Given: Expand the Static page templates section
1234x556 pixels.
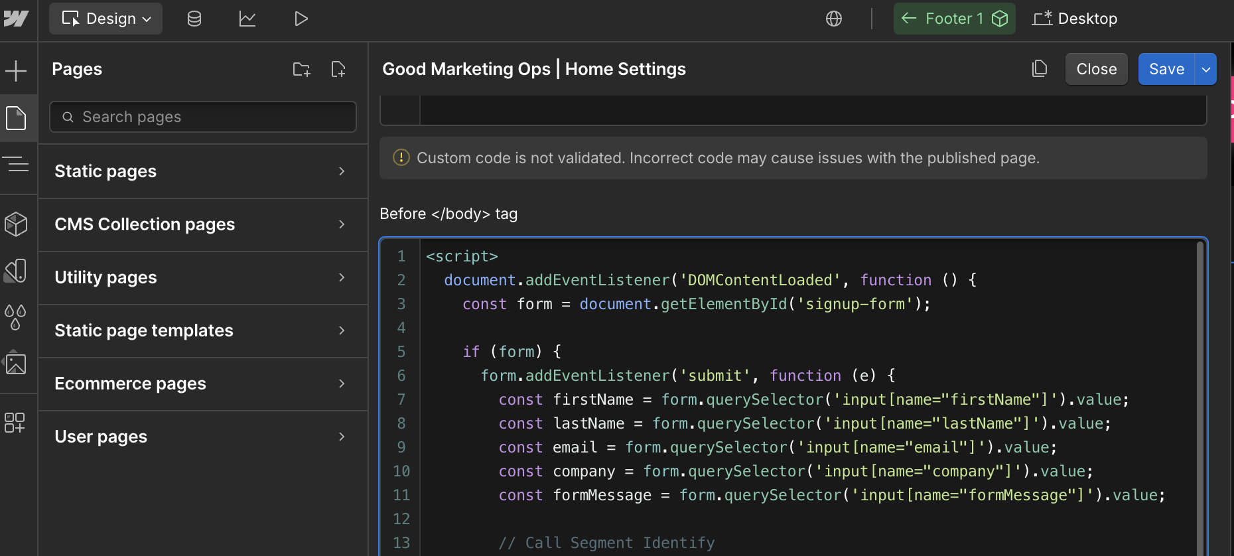Looking at the screenshot, I should [203, 330].
